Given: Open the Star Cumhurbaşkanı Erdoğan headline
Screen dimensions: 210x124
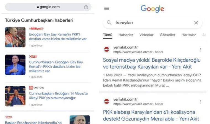Looking at the screenshot, I should point(56,66).
